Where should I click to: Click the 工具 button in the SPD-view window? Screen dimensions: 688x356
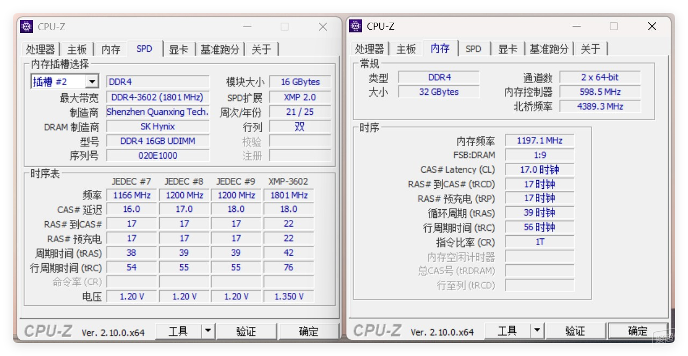(179, 331)
